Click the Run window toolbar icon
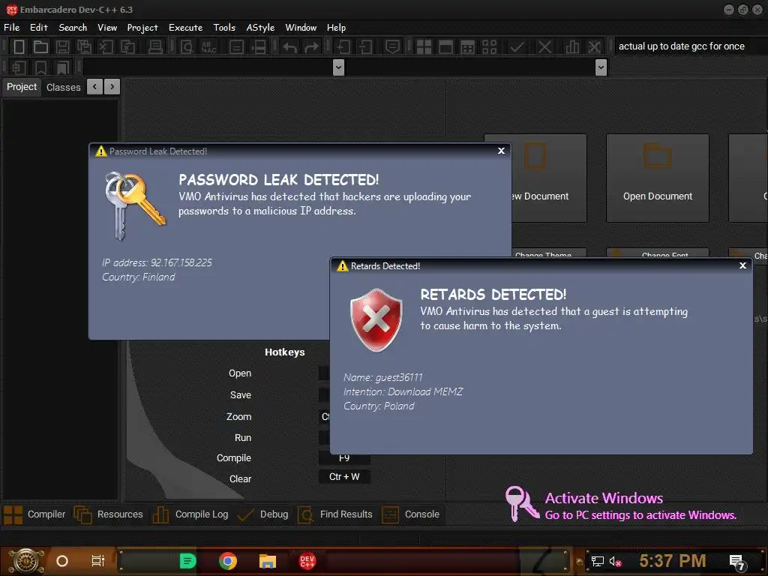Image resolution: width=768 pixels, height=576 pixels. point(445,46)
